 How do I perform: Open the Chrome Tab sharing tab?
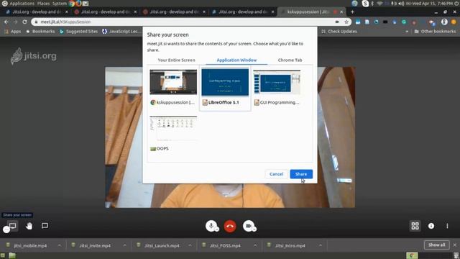290,60
